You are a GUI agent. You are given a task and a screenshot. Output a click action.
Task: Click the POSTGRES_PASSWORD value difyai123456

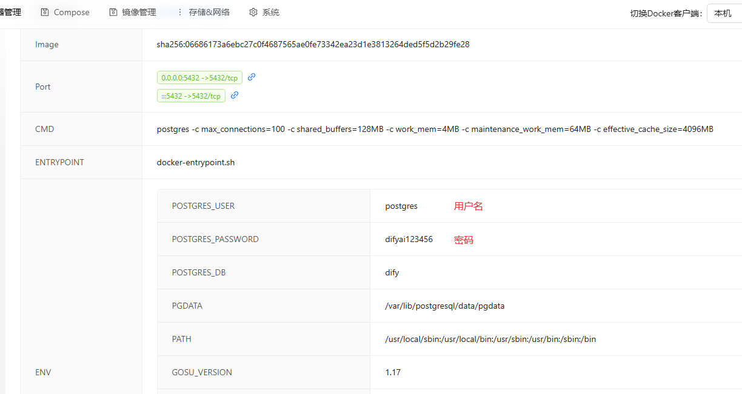tap(409, 239)
